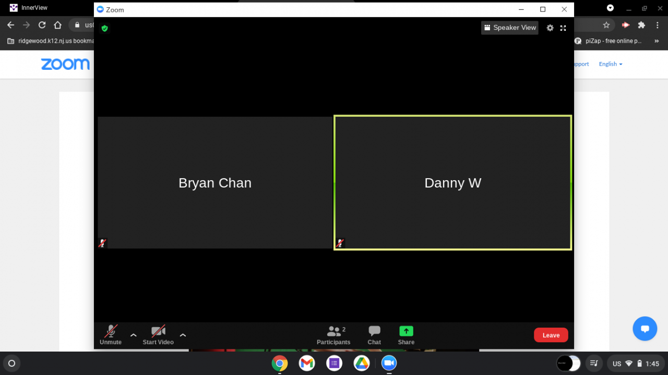Select Bryan Chan's video tile
Screen dimensions: 668x375
[x=215, y=182]
